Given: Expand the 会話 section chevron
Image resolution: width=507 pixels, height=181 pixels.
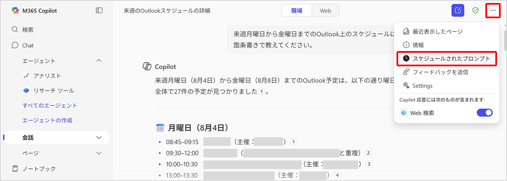Looking at the screenshot, I should [99, 138].
